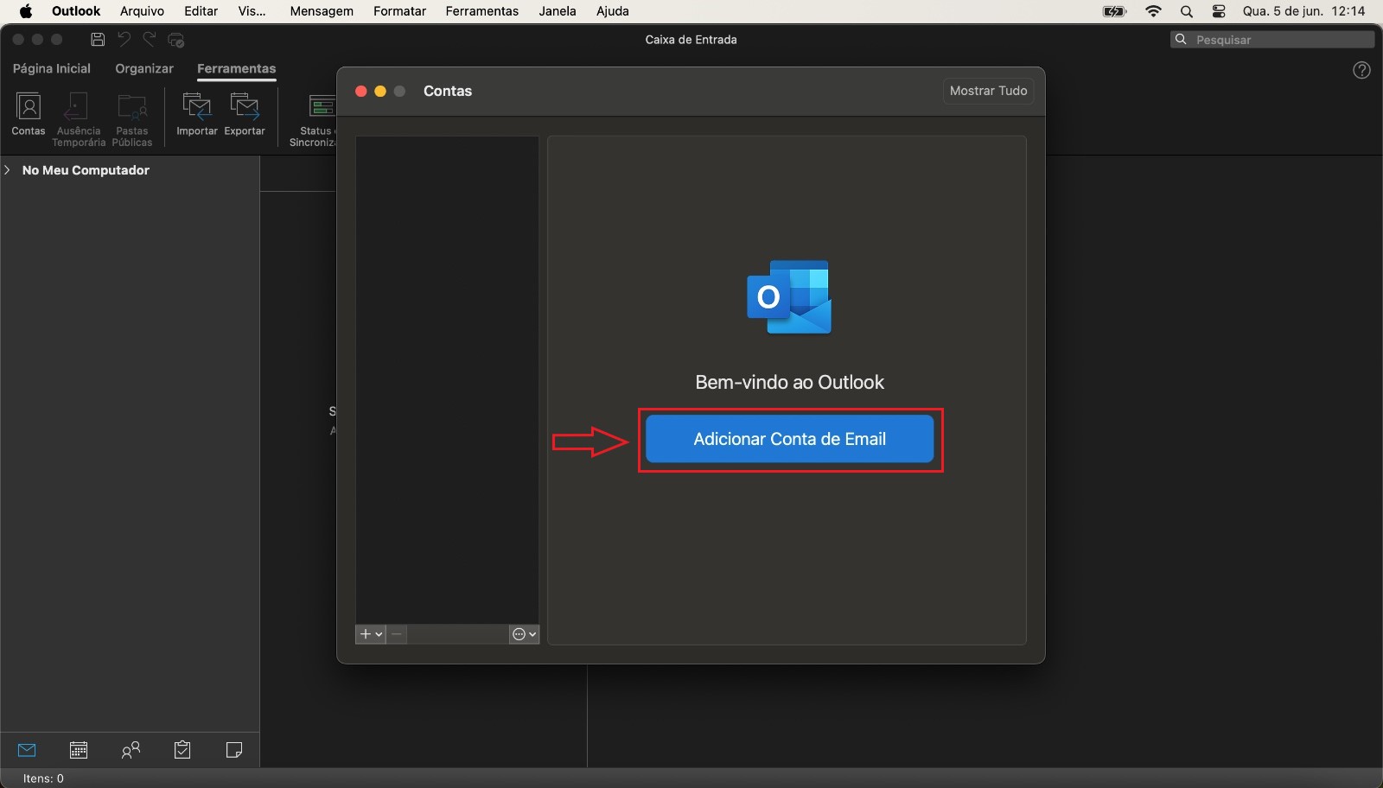The width and height of the screenshot is (1383, 788).
Task: Click the Help question mark icon
Action: 1361,70
